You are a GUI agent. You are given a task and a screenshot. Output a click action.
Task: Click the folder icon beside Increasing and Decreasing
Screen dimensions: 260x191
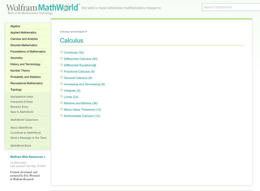[61, 84]
